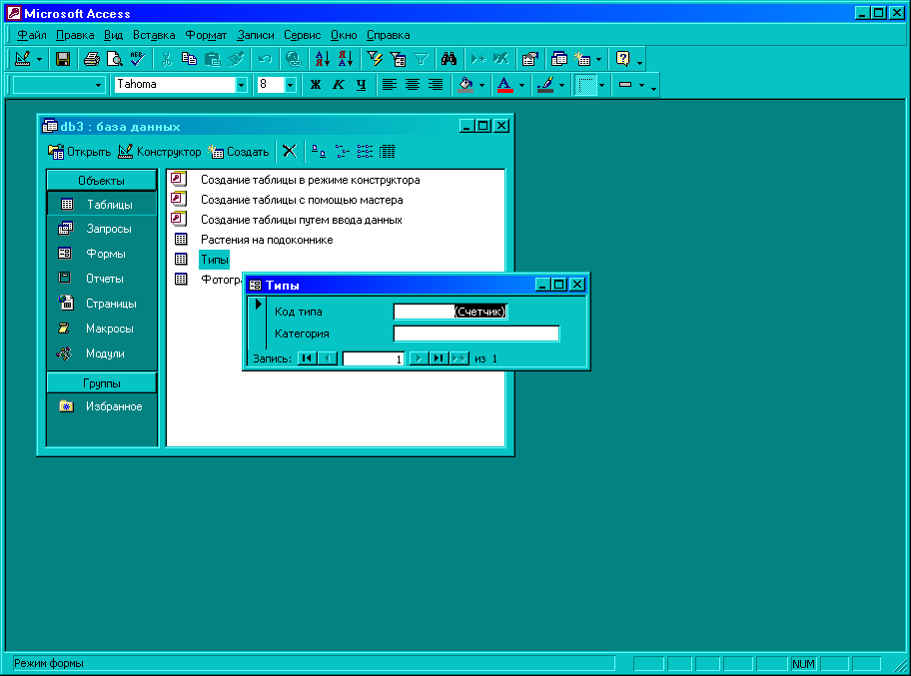Viewport: 911px width, 676px height.
Task: Open the Формат menu
Action: click(x=206, y=35)
